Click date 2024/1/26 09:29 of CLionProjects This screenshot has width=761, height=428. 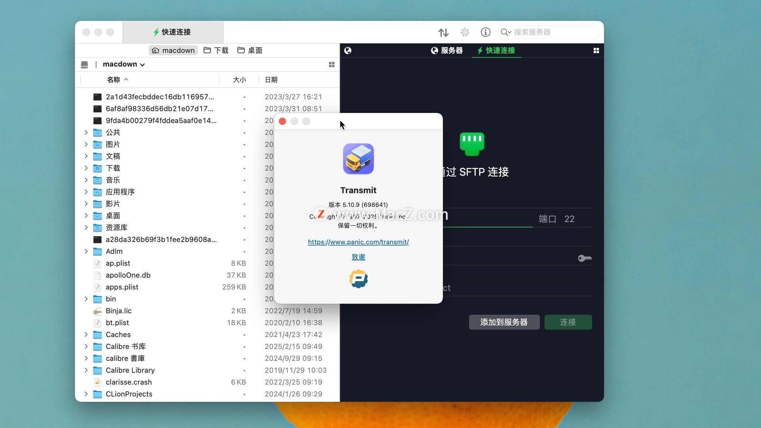[293, 394]
